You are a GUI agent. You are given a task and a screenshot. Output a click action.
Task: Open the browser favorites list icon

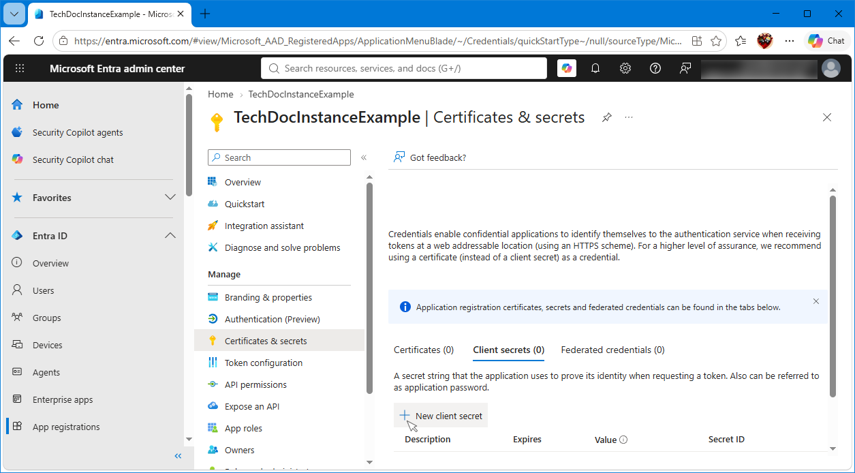(x=741, y=41)
